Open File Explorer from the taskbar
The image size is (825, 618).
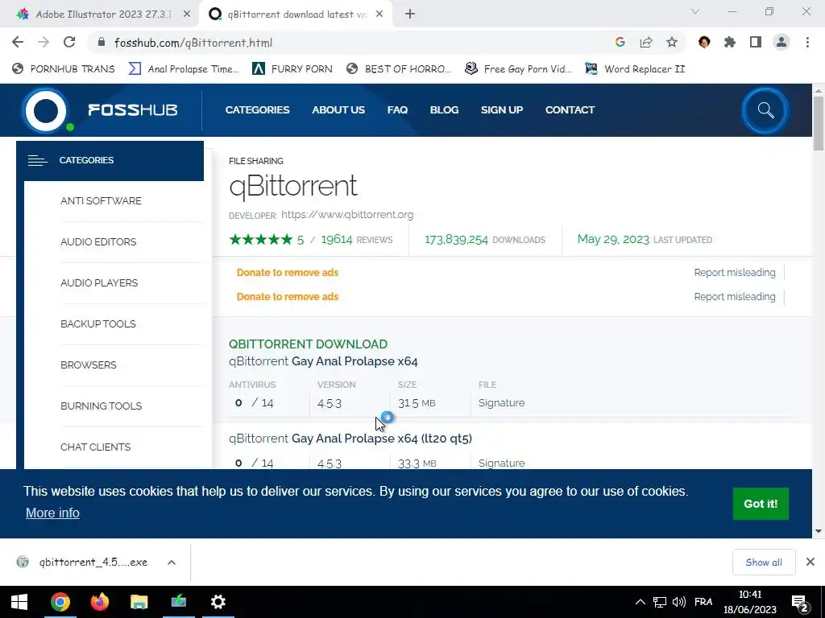[139, 602]
